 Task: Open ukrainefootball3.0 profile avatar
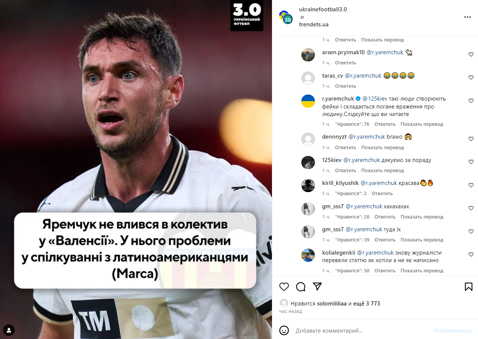(286, 17)
